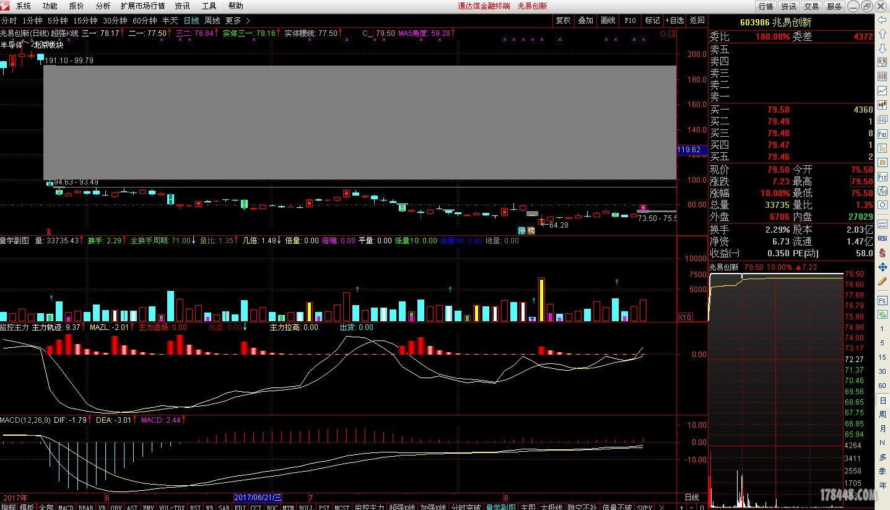
Task: Click the F10 button above the chart
Action: 630,20
